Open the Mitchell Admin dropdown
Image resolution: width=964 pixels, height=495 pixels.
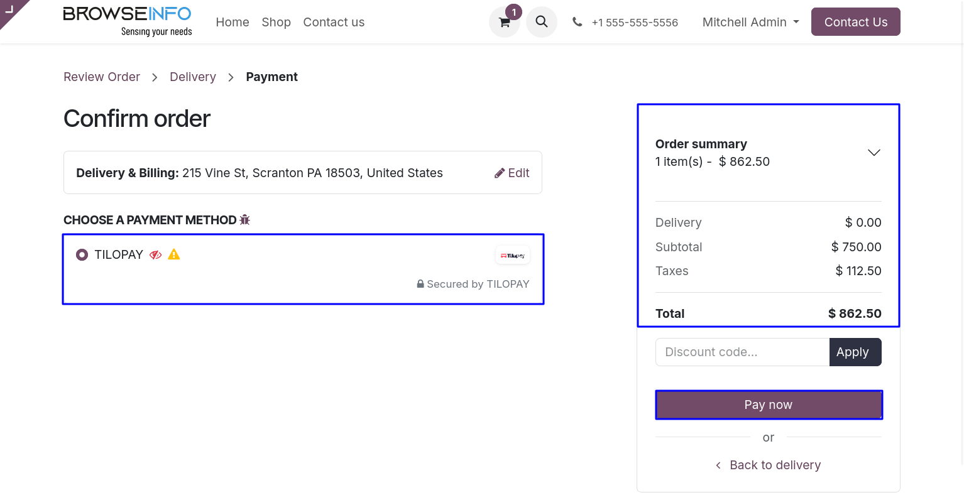coord(751,22)
